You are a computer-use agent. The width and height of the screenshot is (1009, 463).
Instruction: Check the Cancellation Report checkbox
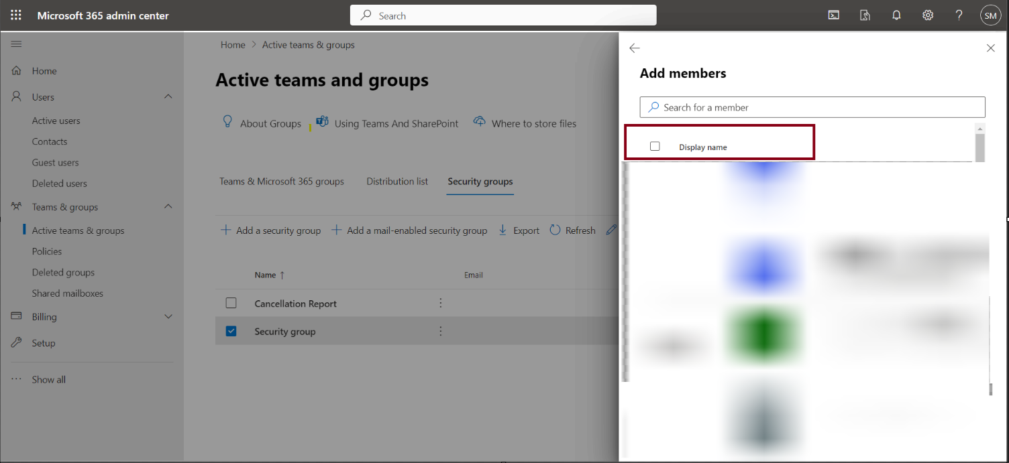231,303
